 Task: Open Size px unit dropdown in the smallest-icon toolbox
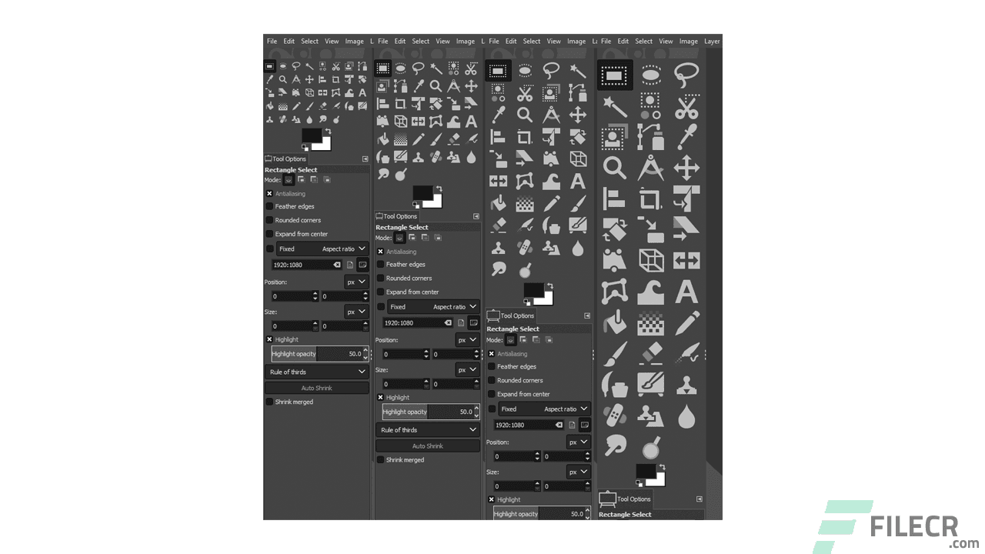(x=356, y=312)
